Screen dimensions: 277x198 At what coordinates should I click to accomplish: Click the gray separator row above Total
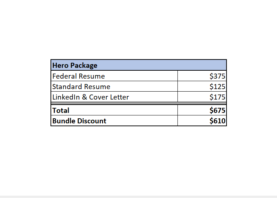138,103
